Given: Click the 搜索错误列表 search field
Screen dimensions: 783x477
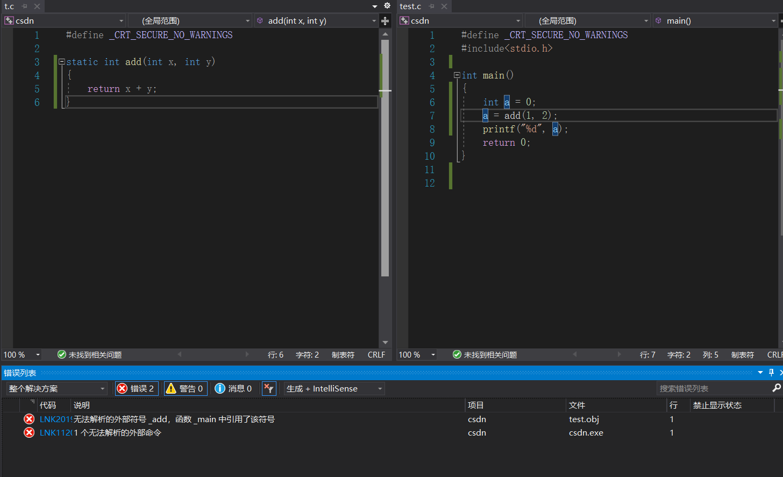Looking at the screenshot, I should pyautogui.click(x=714, y=388).
